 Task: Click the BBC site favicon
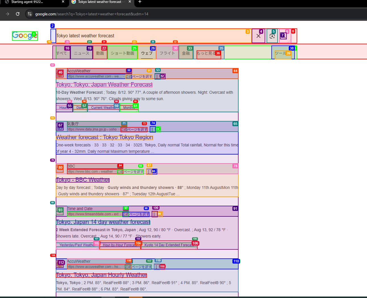point(60,169)
